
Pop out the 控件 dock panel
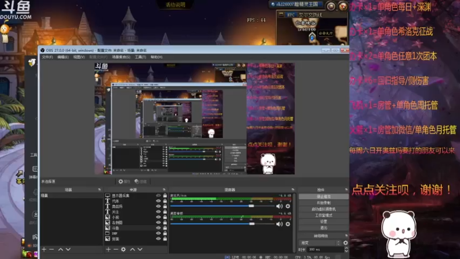347,190
